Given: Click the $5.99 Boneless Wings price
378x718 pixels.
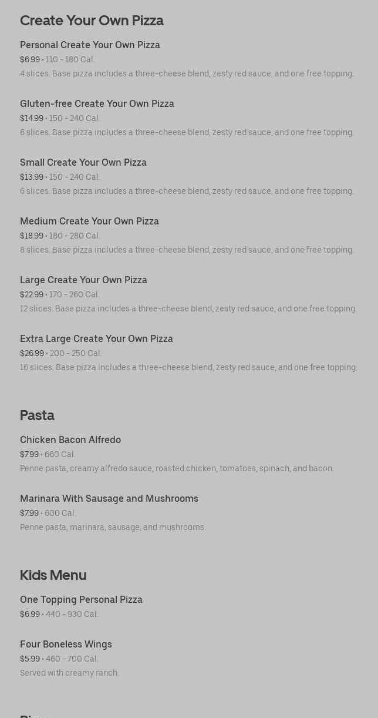Looking at the screenshot, I should 30,659.
